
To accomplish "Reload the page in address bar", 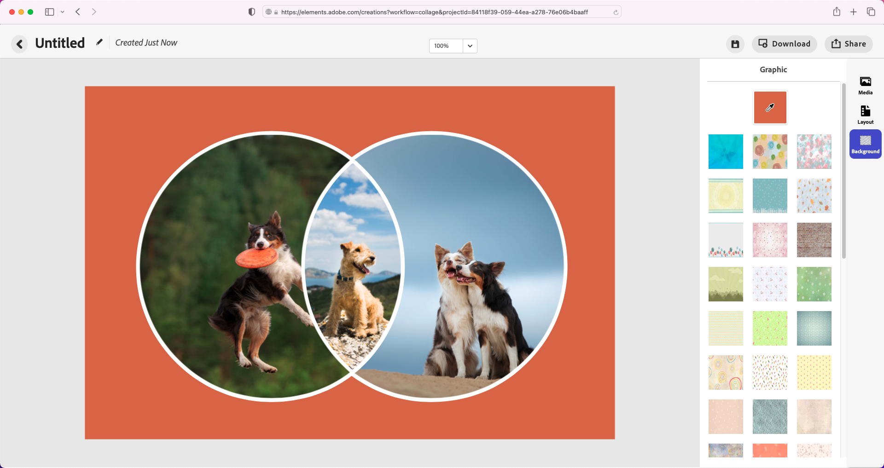I will pyautogui.click(x=616, y=12).
